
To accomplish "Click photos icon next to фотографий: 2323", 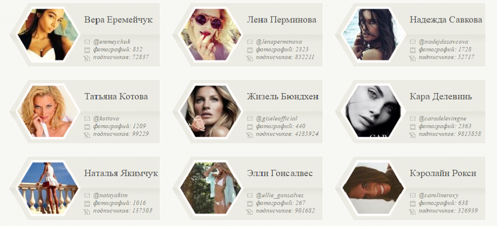I will tap(250, 50).
